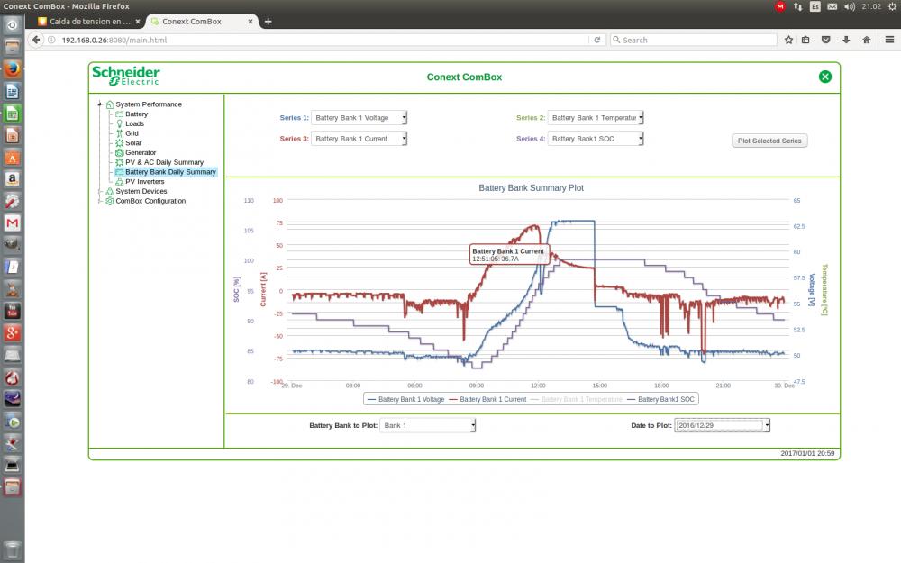This screenshot has width=901, height=563.
Task: Open a new tab with the plus button
Action: click(268, 22)
